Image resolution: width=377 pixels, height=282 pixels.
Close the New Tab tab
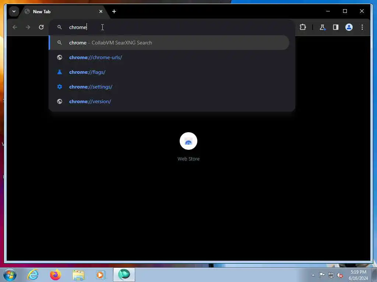tap(101, 11)
